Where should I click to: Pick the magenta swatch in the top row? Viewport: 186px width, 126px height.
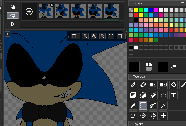tap(156, 10)
